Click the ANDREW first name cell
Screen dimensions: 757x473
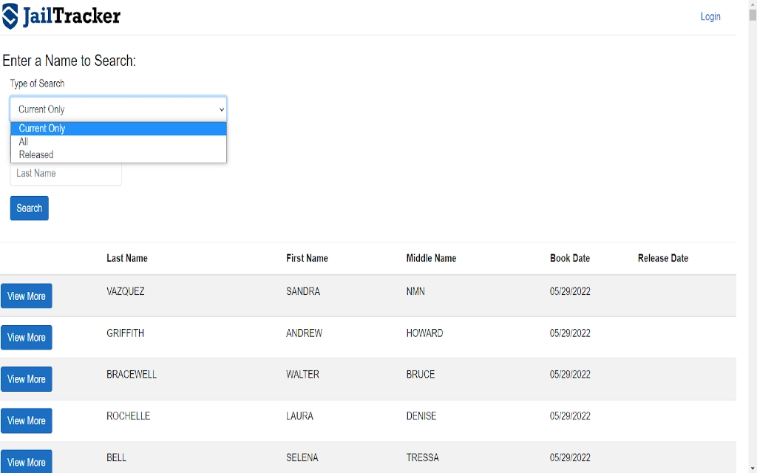pyautogui.click(x=304, y=333)
